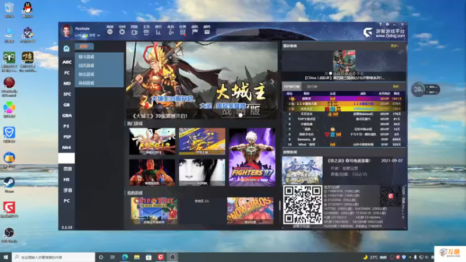The height and width of the screenshot is (262, 466).
Task: Select the last event carousel dot
Action: [362, 73]
